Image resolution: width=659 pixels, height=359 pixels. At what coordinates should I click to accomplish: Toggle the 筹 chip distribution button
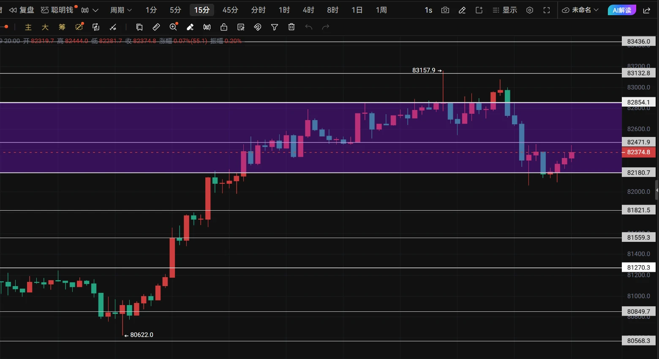pos(62,27)
